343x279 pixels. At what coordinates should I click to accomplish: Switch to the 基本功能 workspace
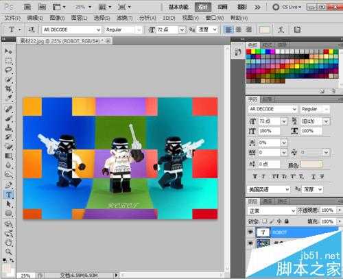tap(178, 7)
